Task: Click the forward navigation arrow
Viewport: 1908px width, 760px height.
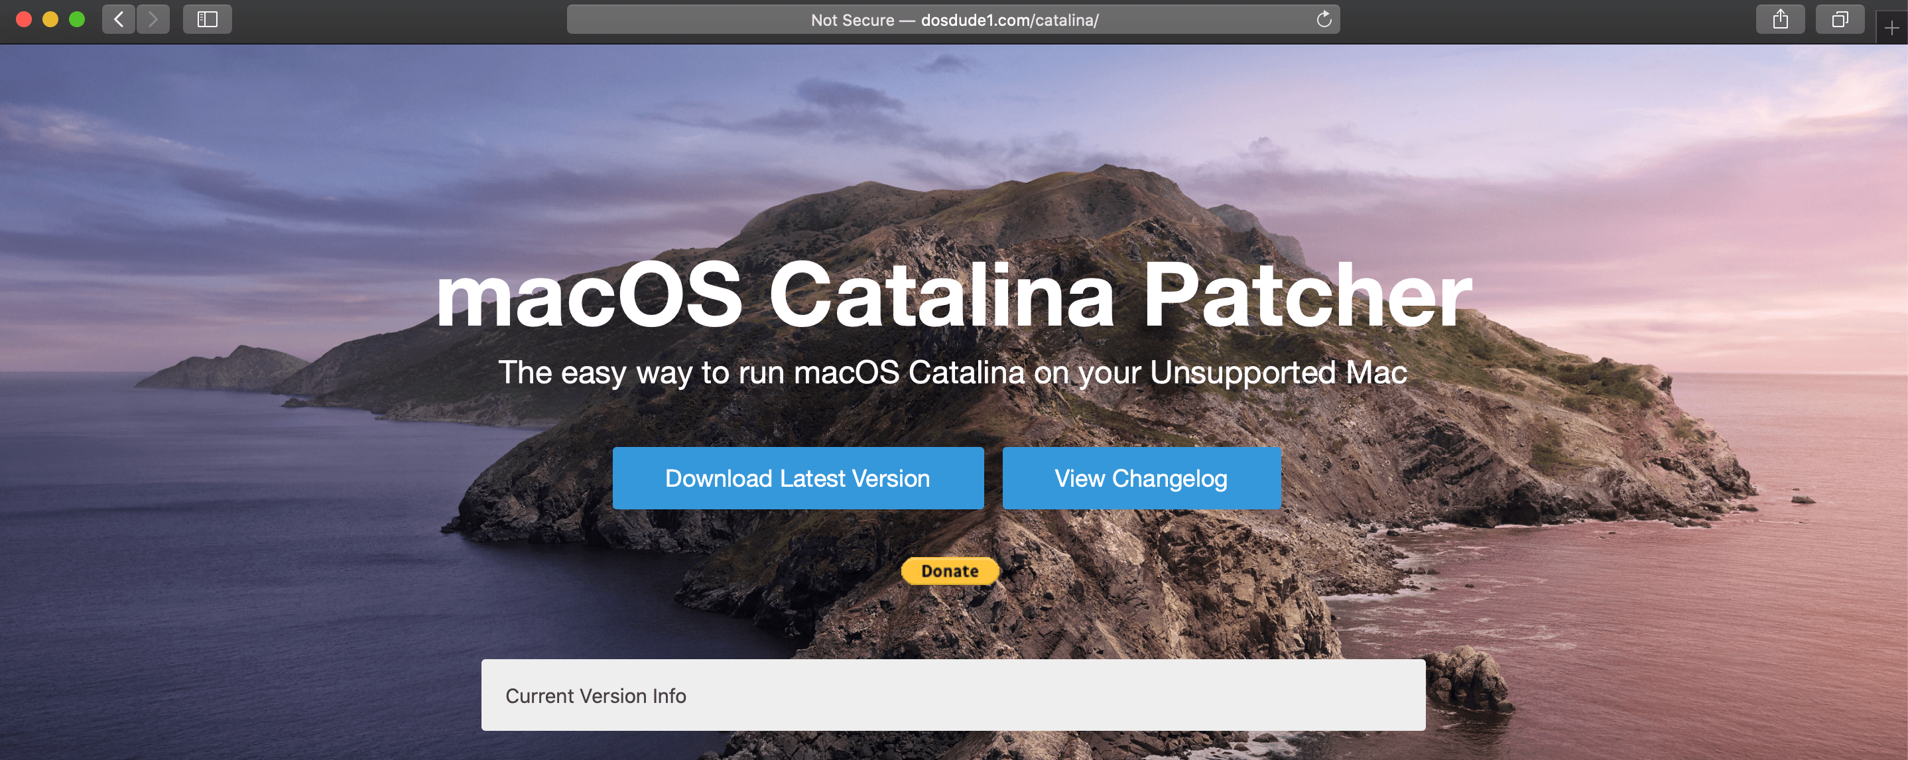Action: [153, 19]
